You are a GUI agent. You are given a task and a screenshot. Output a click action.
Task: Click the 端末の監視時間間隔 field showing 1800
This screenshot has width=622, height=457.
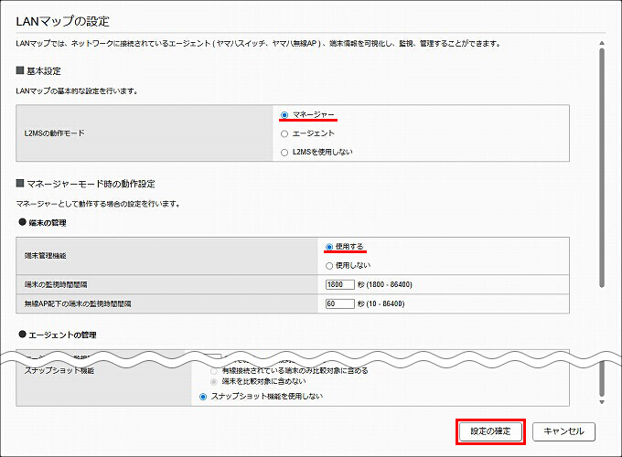pos(340,284)
